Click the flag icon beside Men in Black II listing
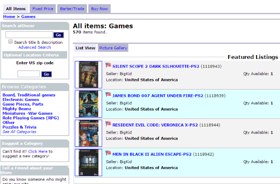Image resolution: width=280 pixels, height=184 pixels. pyautogui.click(x=108, y=153)
